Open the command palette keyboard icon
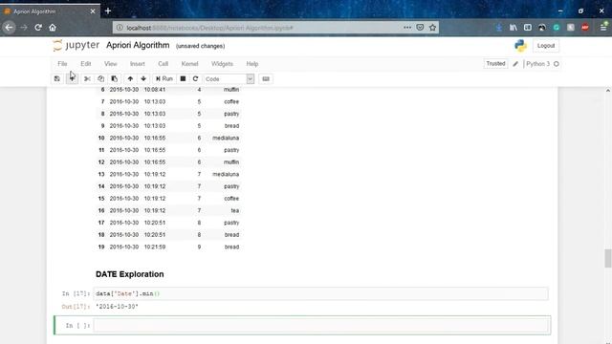Image resolution: width=612 pixels, height=344 pixels. pyautogui.click(x=266, y=78)
